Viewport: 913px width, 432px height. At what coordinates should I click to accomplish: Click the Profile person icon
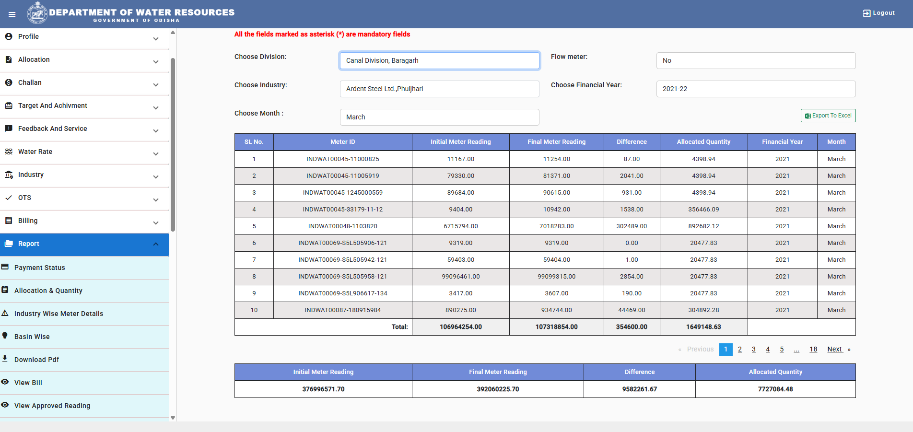pos(9,36)
